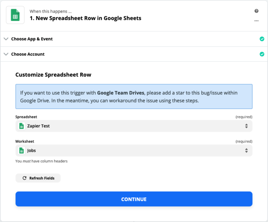Click the Worksheet field label
Viewport: 268px width, 222px height.
25,141
